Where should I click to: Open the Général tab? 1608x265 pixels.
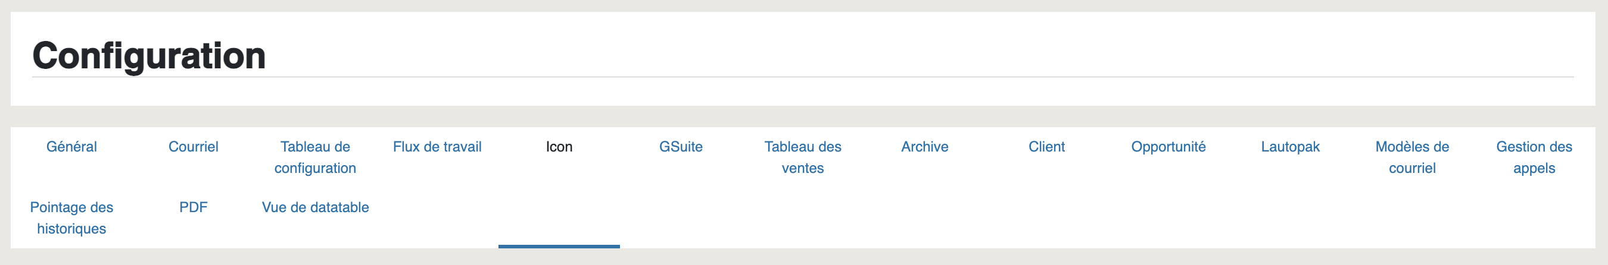coord(71,147)
